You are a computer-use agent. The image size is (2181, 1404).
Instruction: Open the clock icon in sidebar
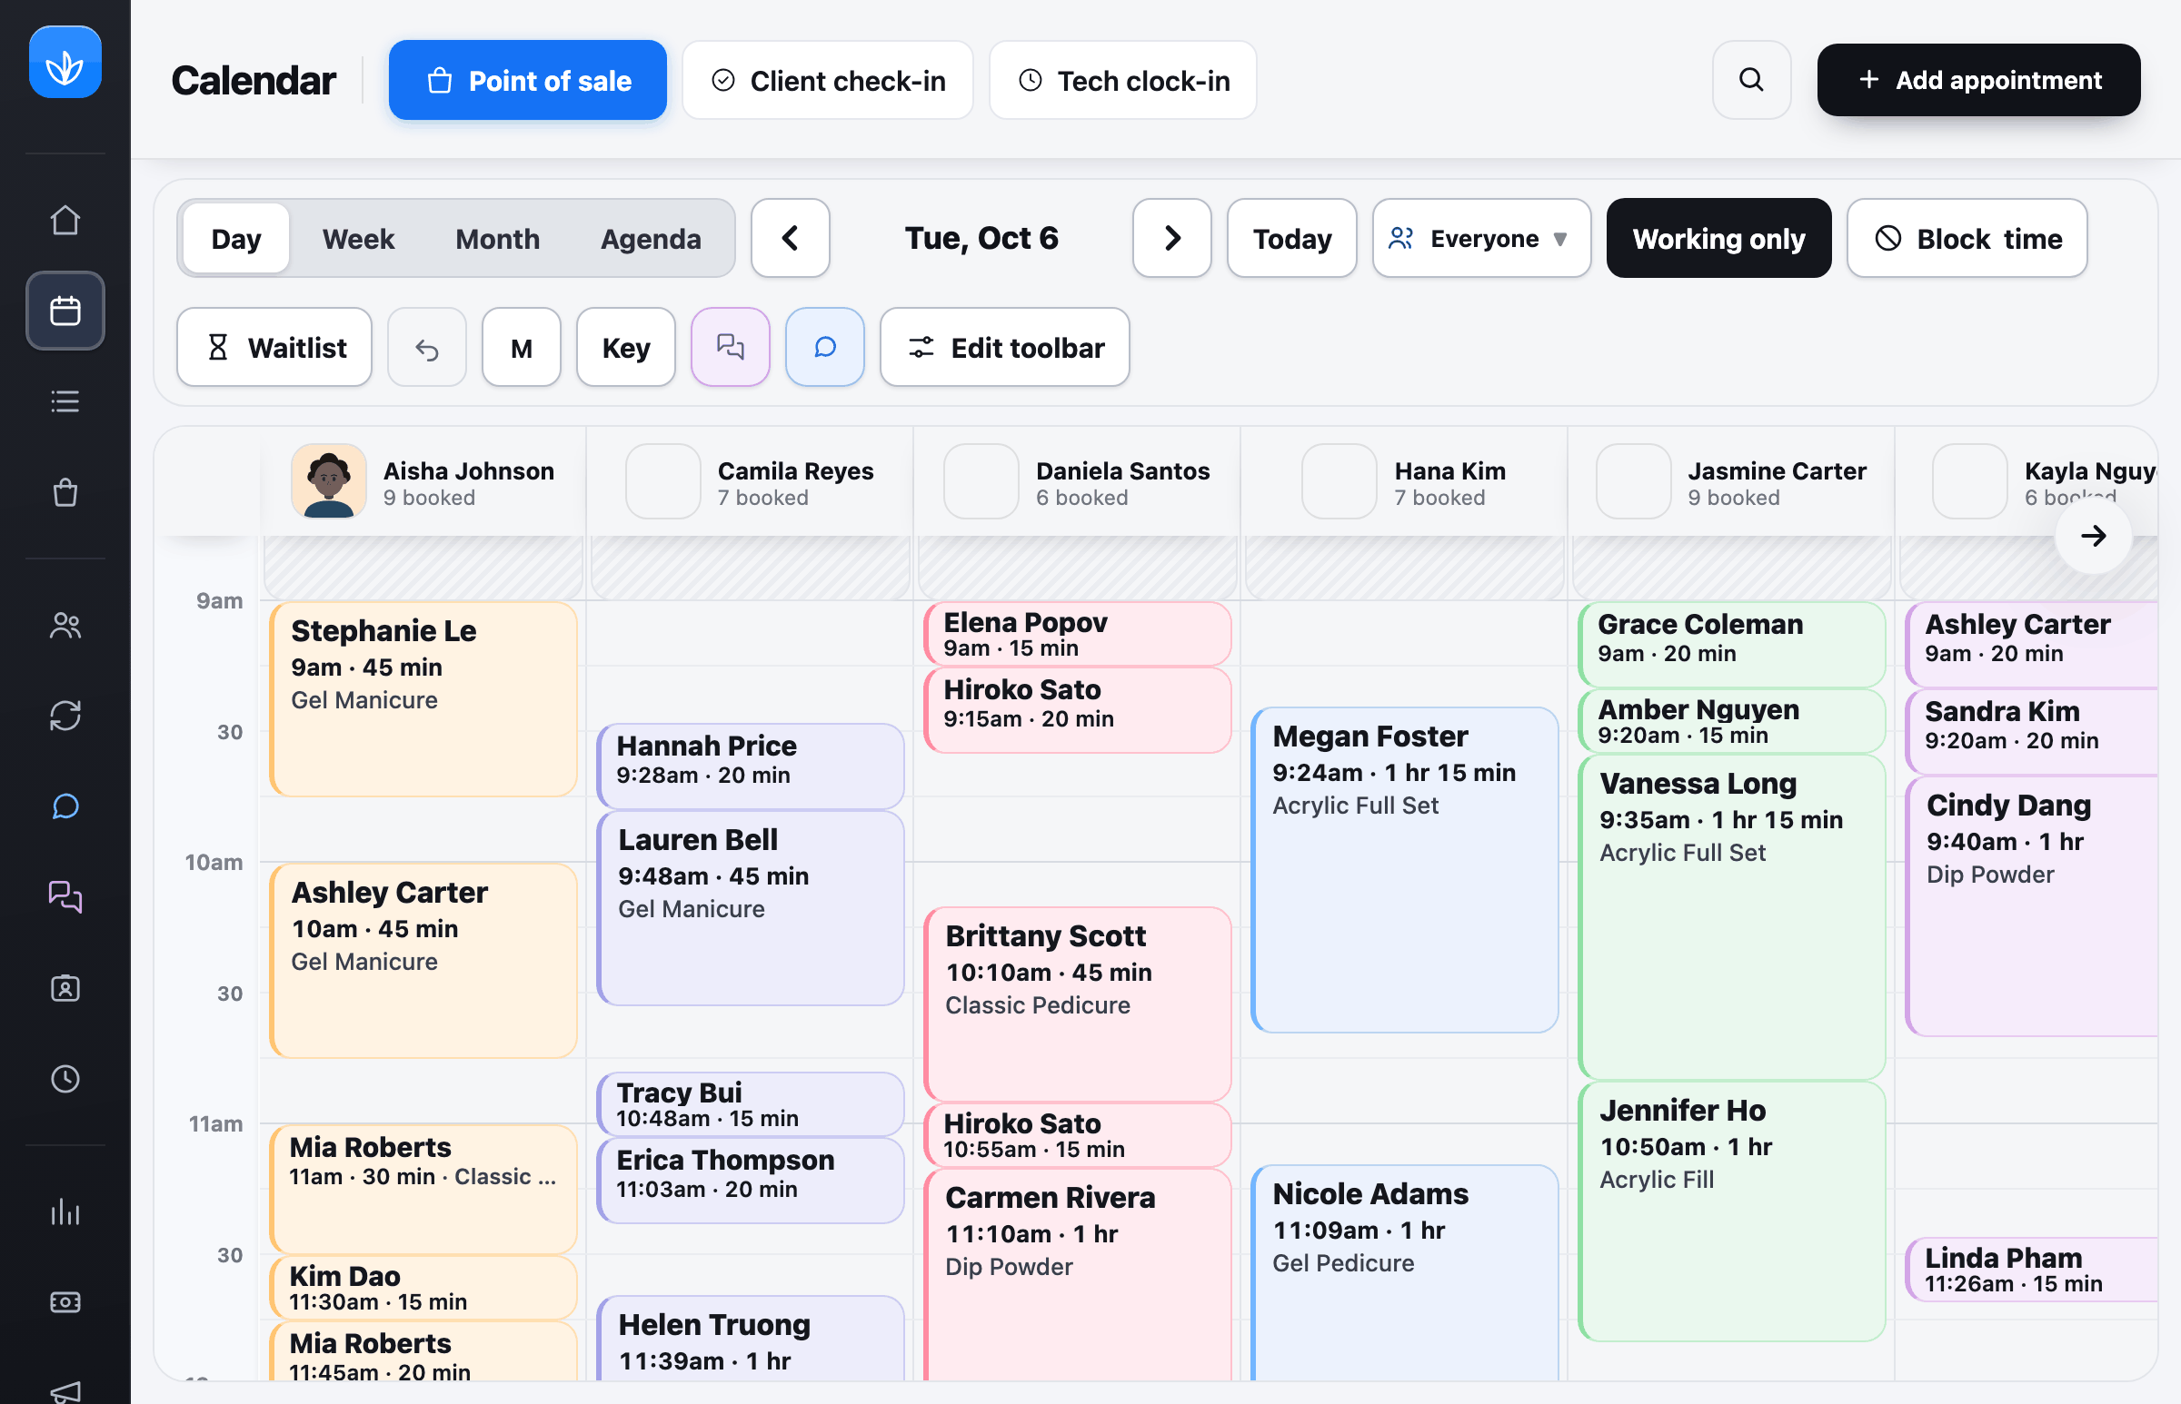pos(65,1080)
